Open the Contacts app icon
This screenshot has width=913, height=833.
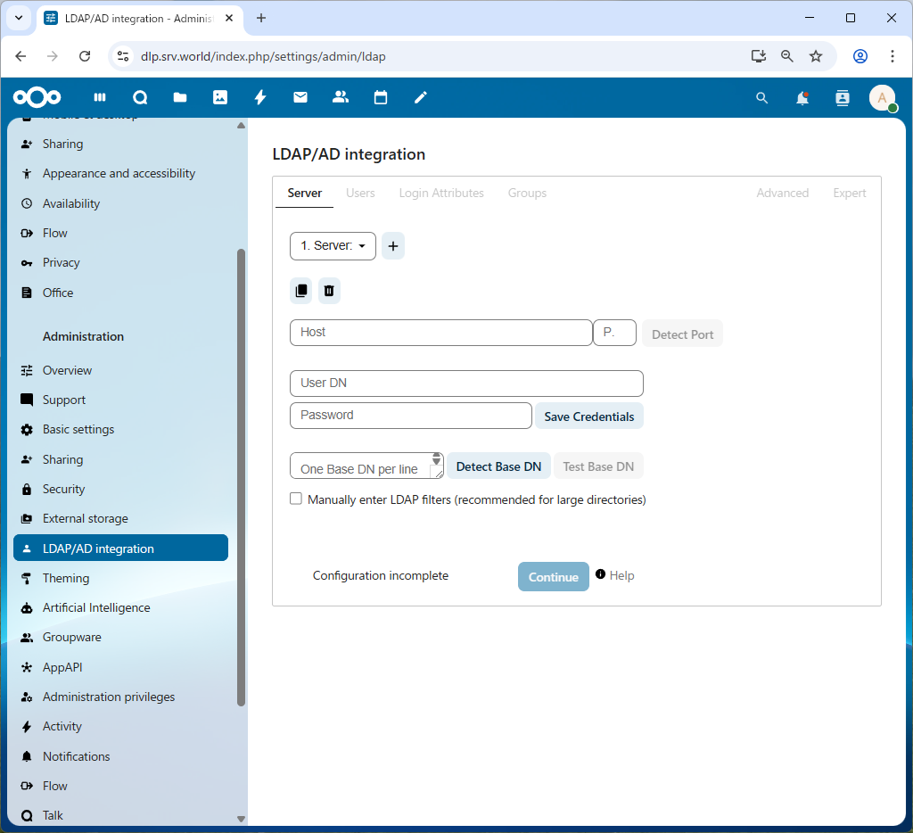tap(341, 97)
